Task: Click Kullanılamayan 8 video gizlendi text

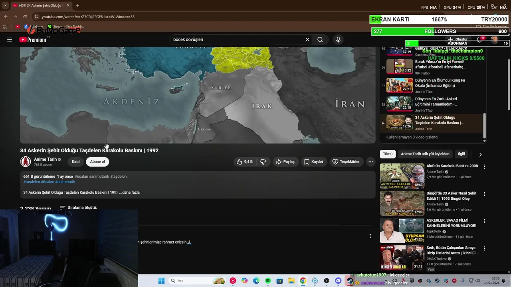Action: (412, 137)
